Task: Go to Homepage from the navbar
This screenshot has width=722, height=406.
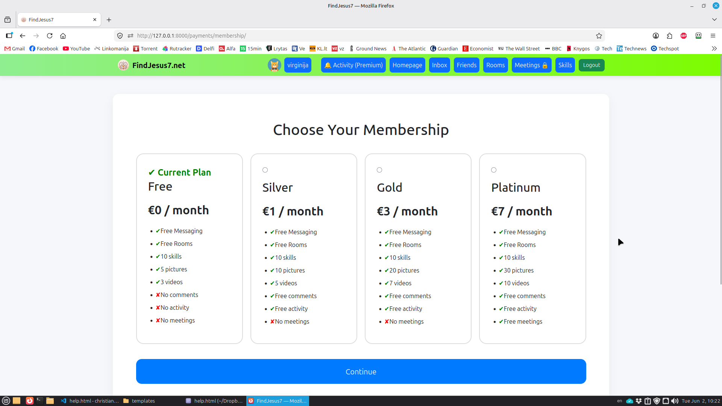Action: [407, 65]
